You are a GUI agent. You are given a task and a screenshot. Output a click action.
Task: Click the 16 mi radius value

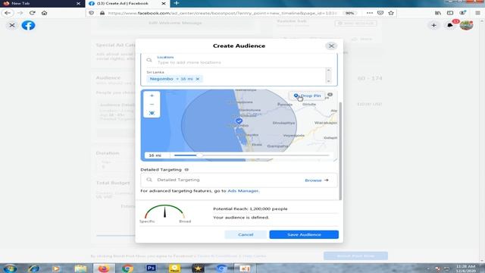pos(155,155)
